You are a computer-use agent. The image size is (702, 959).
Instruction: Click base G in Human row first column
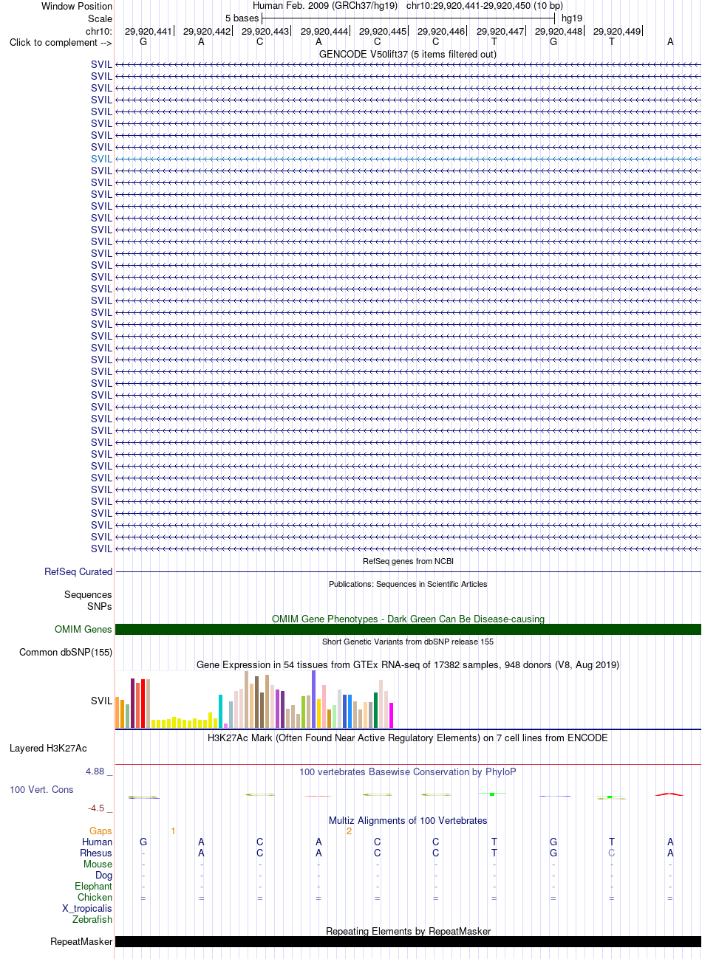[143, 842]
